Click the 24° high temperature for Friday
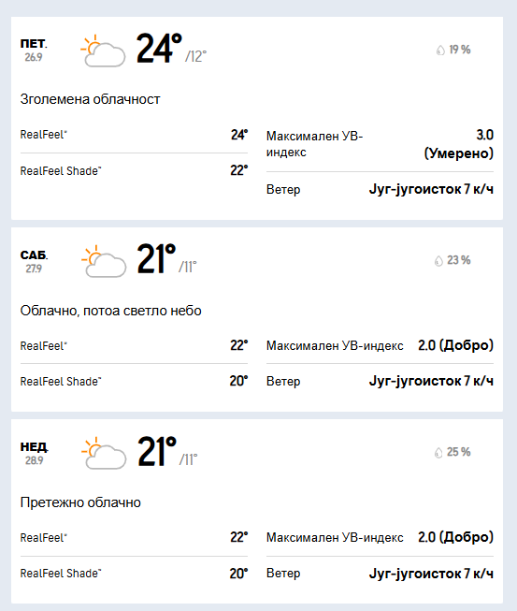517x611 pixels. tap(159, 49)
